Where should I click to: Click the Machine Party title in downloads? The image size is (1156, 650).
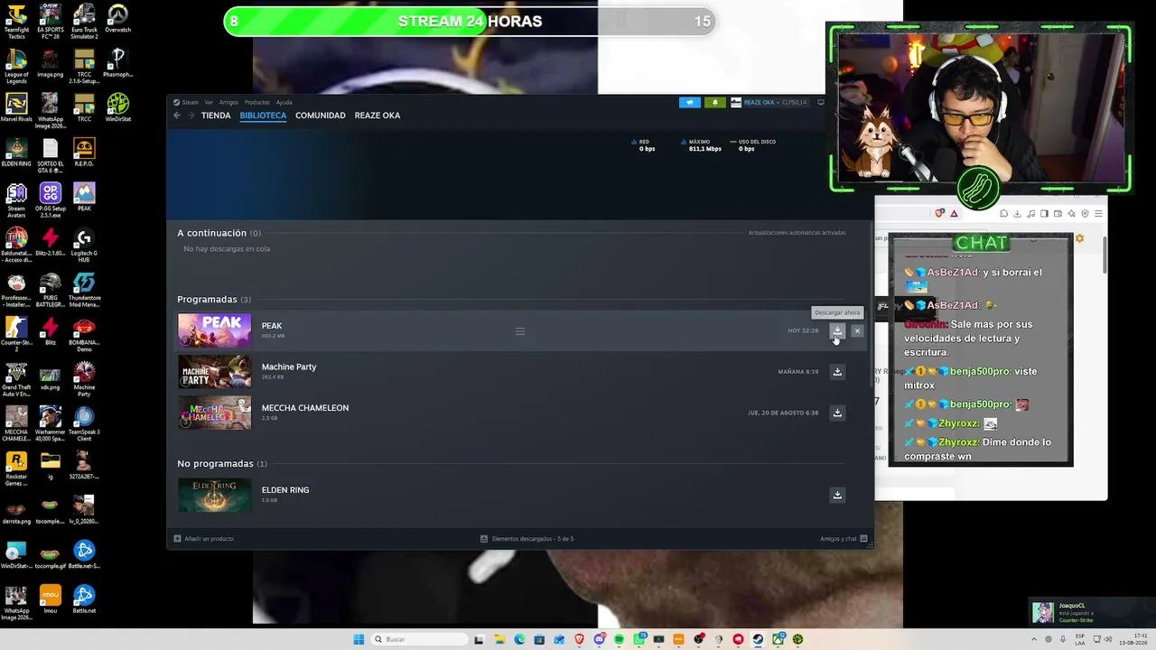click(x=289, y=367)
